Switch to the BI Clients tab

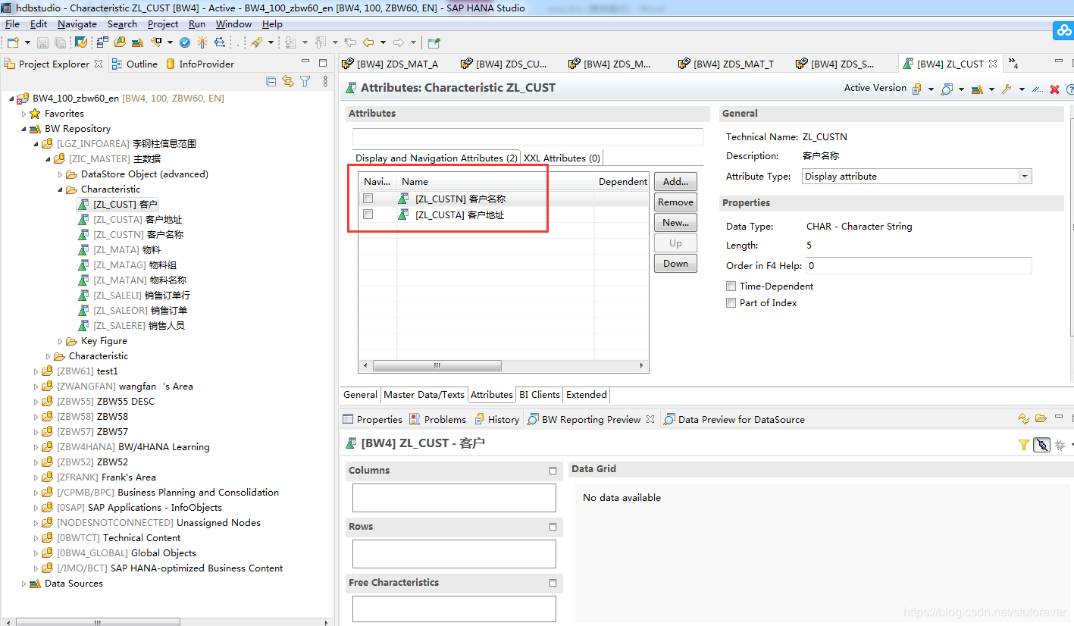pyautogui.click(x=540, y=395)
